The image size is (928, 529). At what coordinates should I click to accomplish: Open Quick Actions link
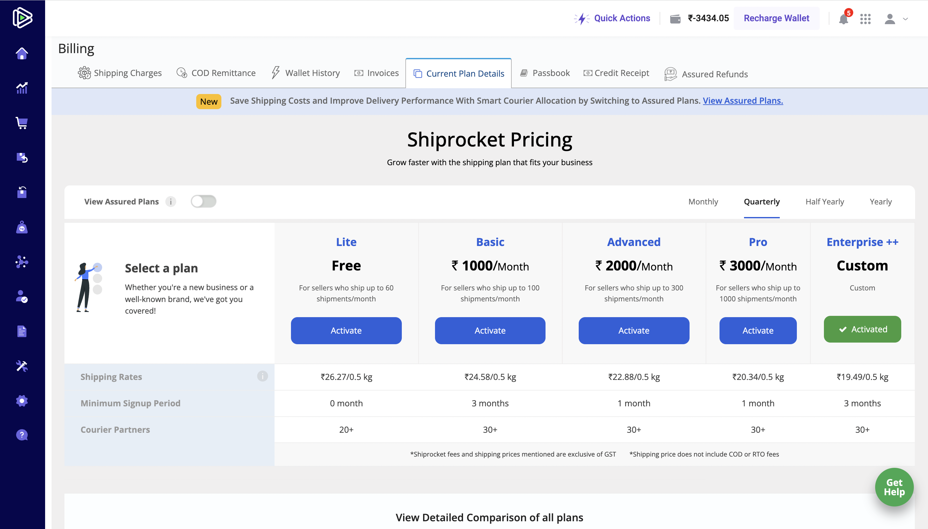tap(622, 18)
